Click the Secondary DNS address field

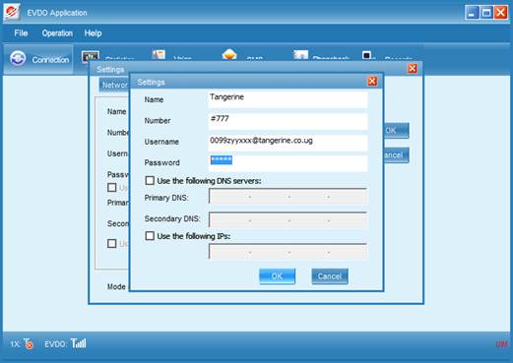click(x=288, y=219)
